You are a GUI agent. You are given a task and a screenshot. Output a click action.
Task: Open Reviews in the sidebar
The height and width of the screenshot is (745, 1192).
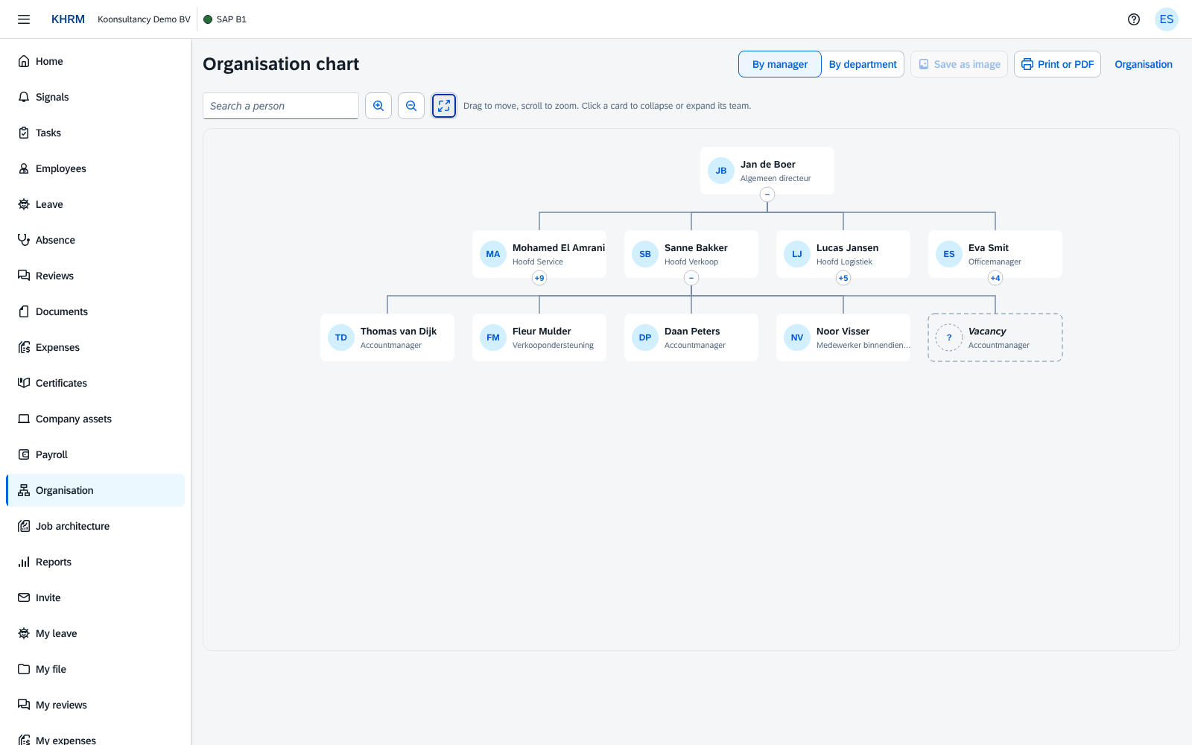pyautogui.click(x=95, y=276)
